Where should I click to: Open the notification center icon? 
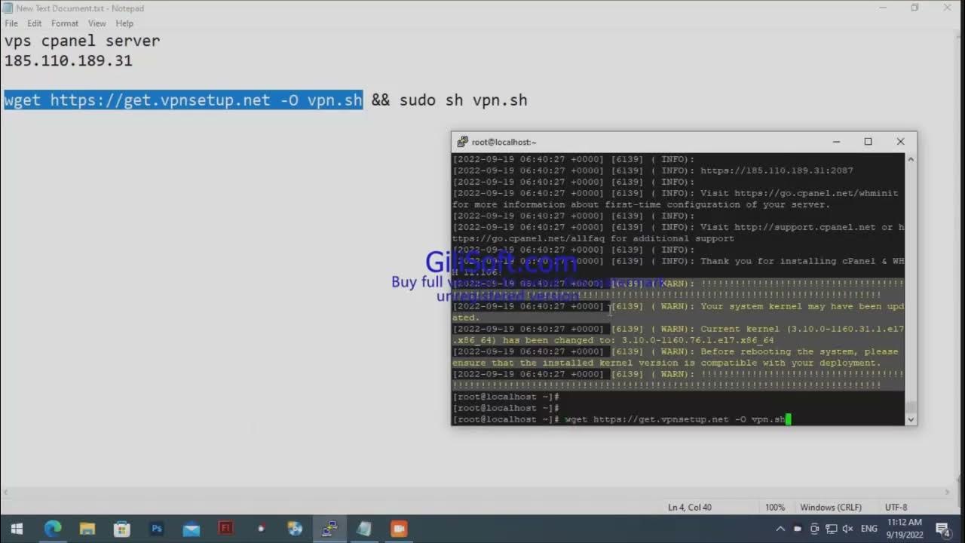pos(942,529)
